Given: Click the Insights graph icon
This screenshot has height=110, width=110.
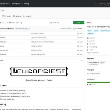Looking at the screenshot, I should point(24,16).
